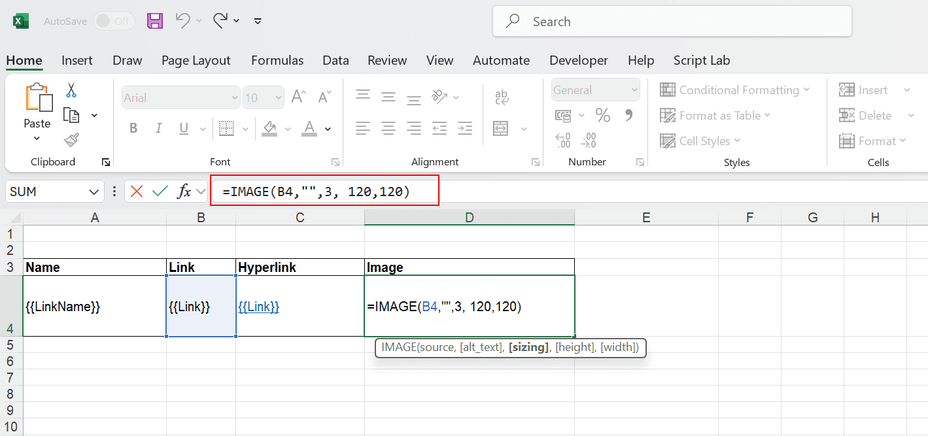Click the Percent Style icon

pyautogui.click(x=603, y=116)
